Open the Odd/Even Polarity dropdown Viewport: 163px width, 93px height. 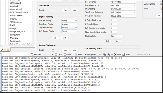pyautogui.click(x=69, y=24)
